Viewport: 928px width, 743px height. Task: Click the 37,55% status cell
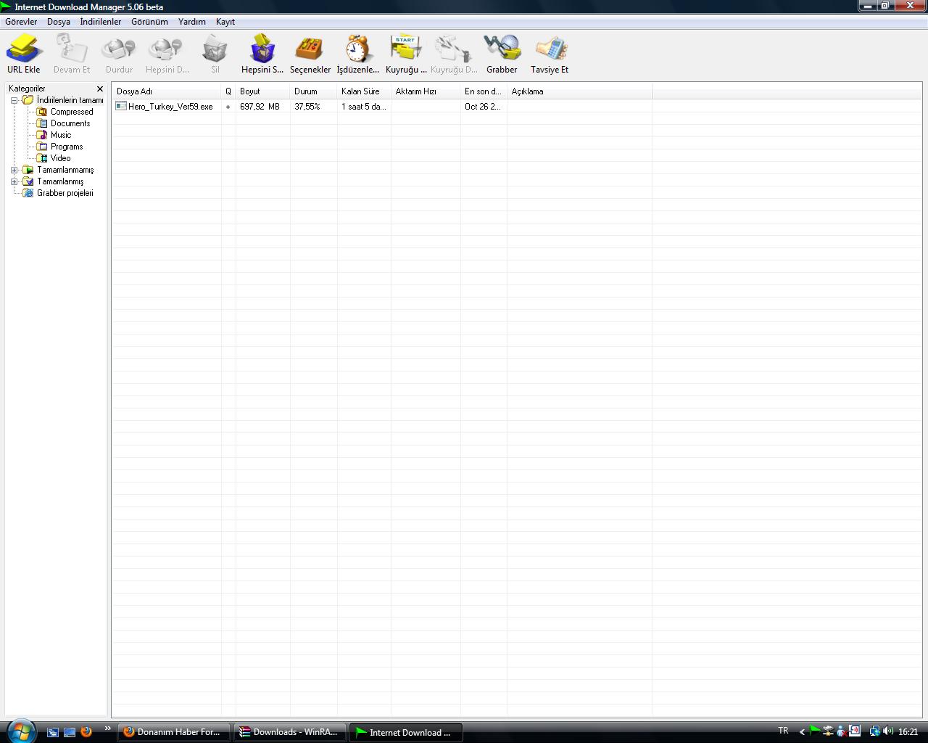tap(307, 107)
